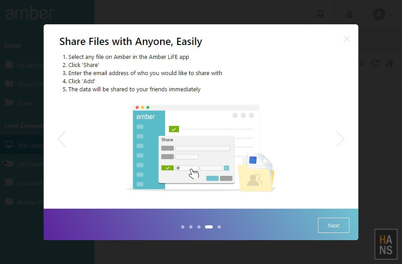Image resolution: width=402 pixels, height=264 pixels.
Task: Select the active fourth pagination indicator
Action: tap(209, 227)
